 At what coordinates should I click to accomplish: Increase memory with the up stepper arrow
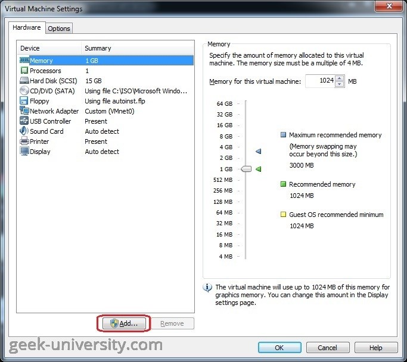coord(339,78)
